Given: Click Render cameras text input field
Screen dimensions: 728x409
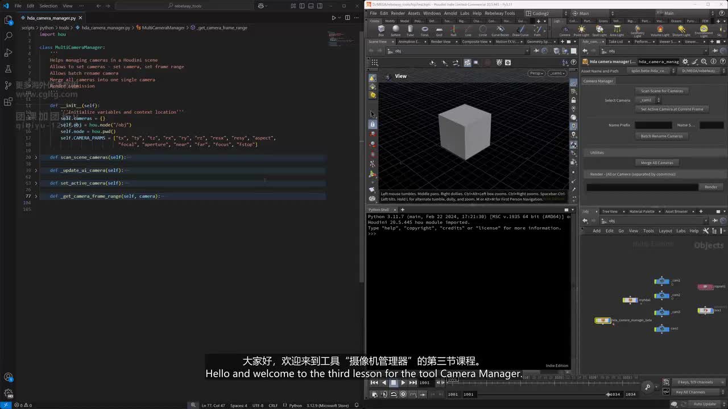Looking at the screenshot, I should click(642, 187).
